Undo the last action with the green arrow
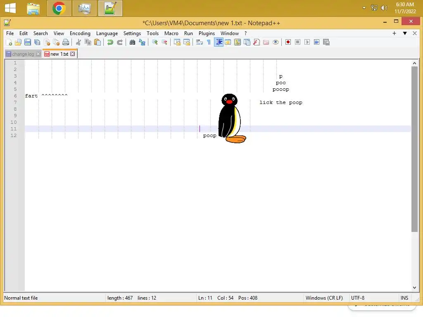Viewport: 423px width, 317px height. coord(110,43)
